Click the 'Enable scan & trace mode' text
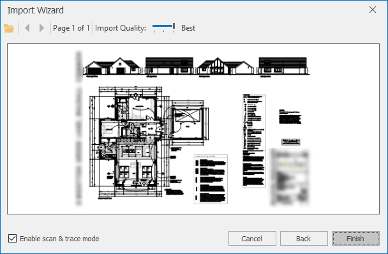The image size is (388, 254). (x=59, y=239)
